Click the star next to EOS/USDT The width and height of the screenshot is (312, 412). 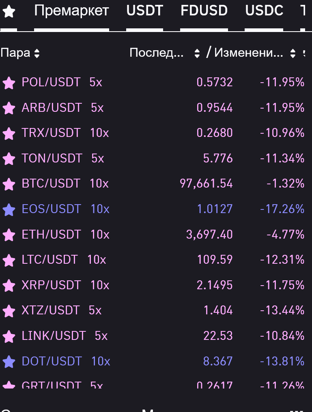9,209
